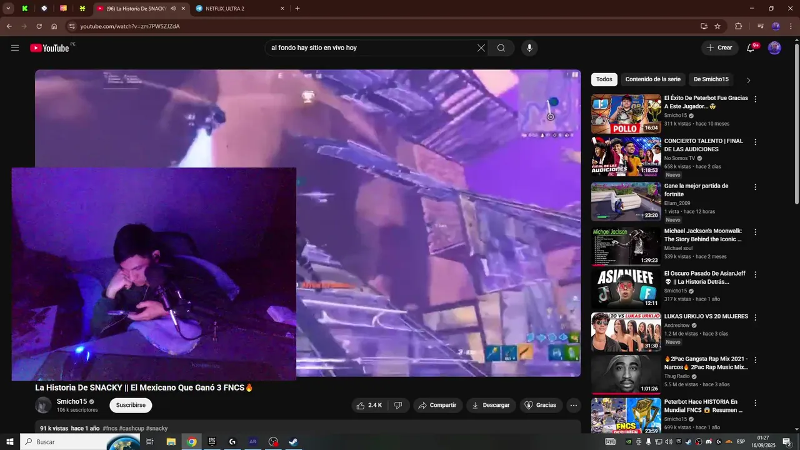Click the Crear button
The height and width of the screenshot is (450, 800).
[719, 48]
